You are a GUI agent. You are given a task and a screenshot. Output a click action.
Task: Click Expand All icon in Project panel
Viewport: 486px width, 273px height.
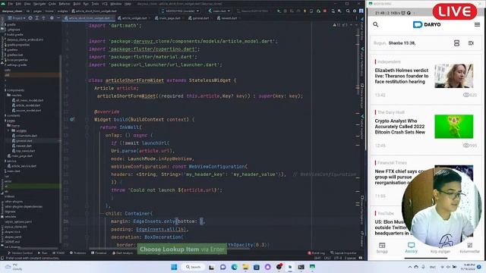point(37,18)
